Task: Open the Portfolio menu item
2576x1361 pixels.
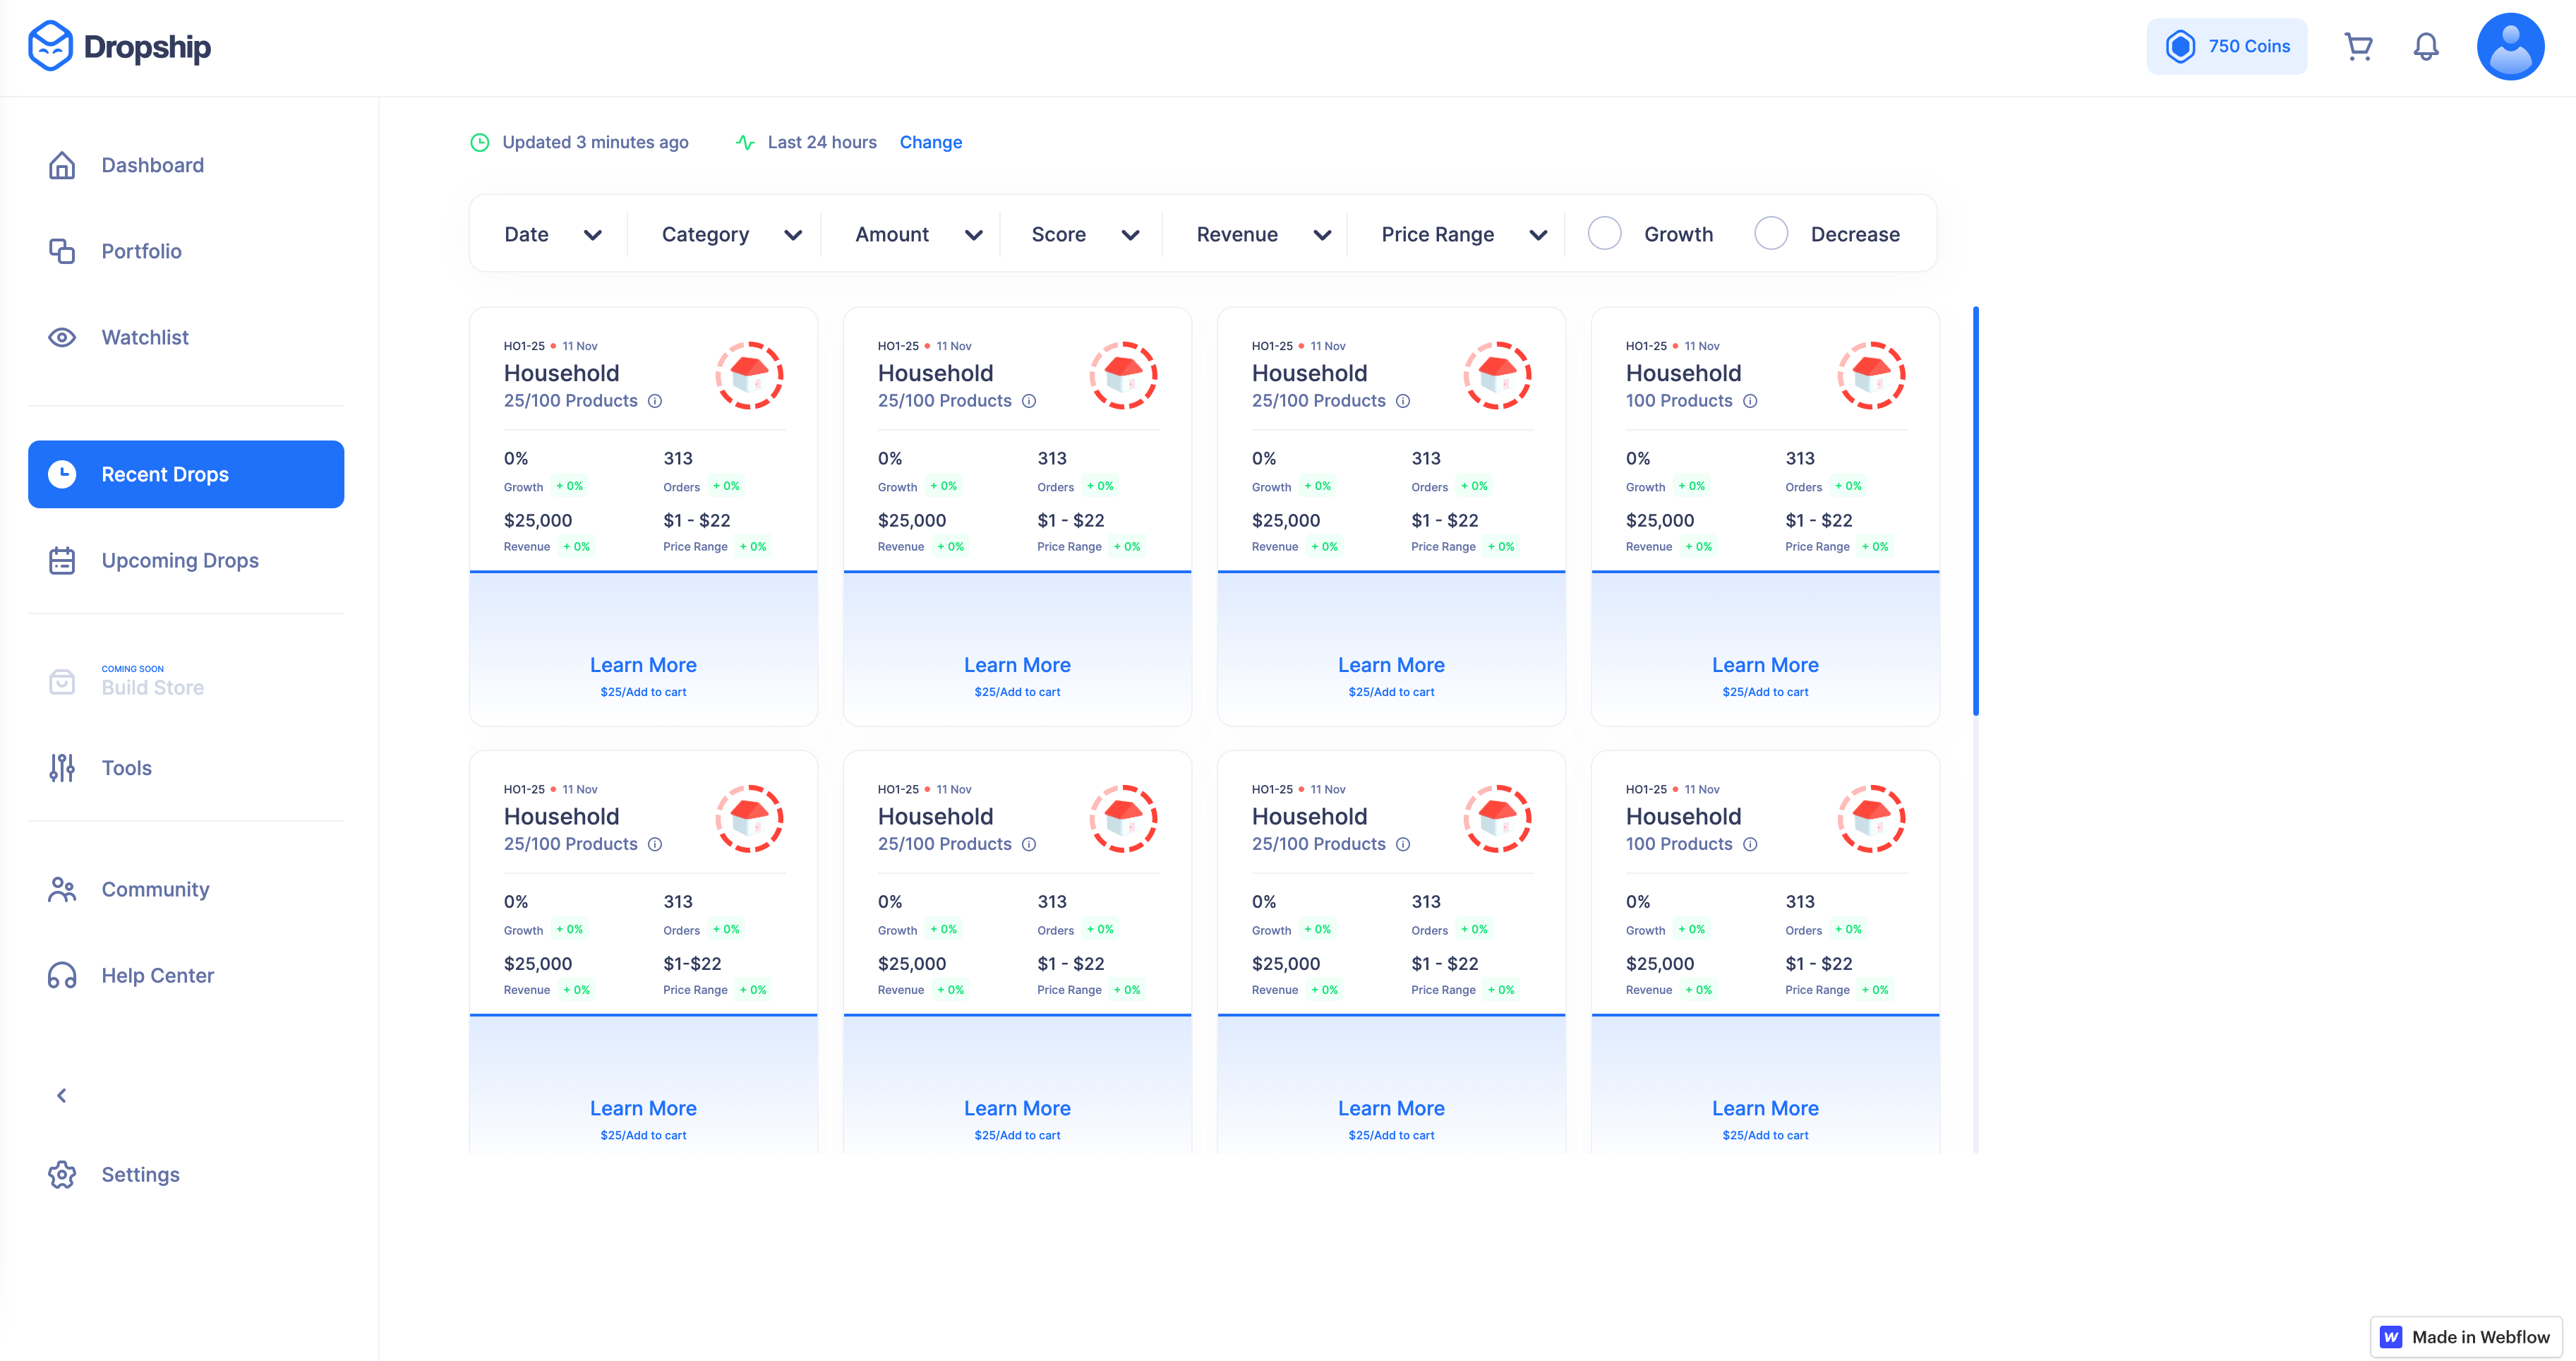Action: point(141,251)
